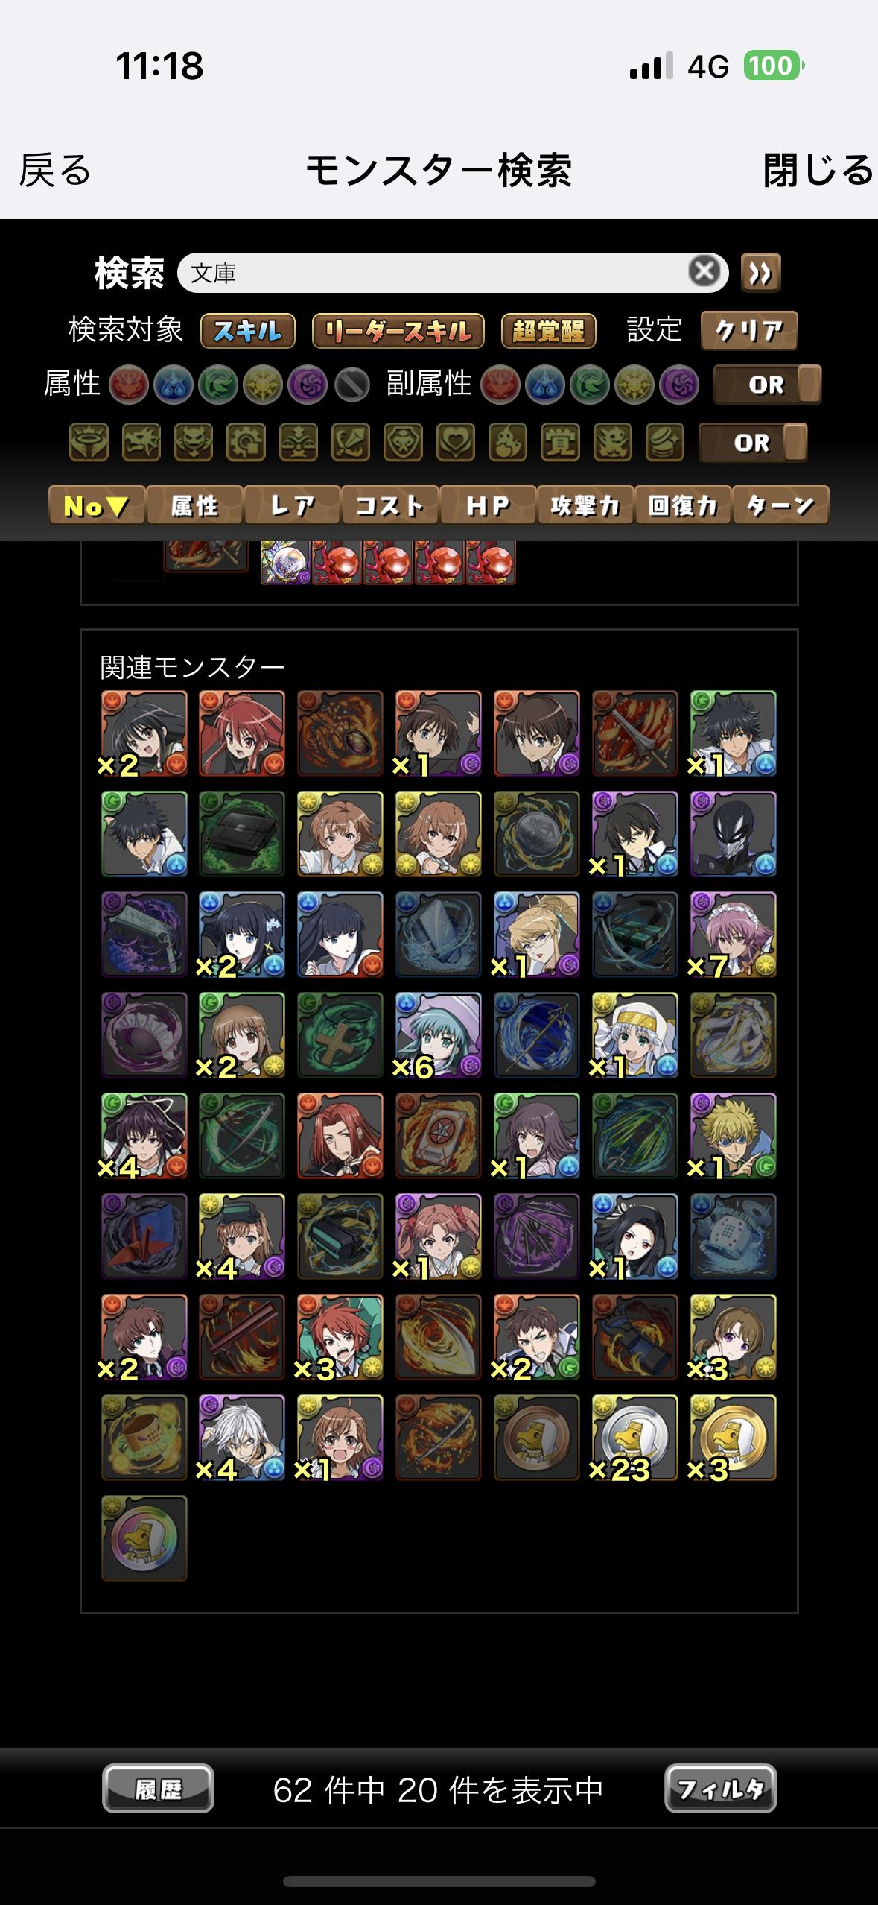Image resolution: width=878 pixels, height=1905 pixels.
Task: Open the フィルタ filter button
Action: coord(720,1789)
